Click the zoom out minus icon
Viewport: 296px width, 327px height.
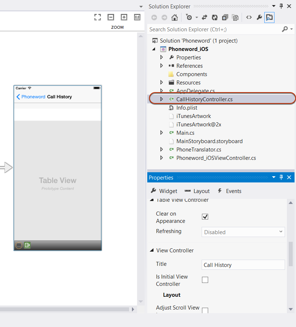point(111,17)
